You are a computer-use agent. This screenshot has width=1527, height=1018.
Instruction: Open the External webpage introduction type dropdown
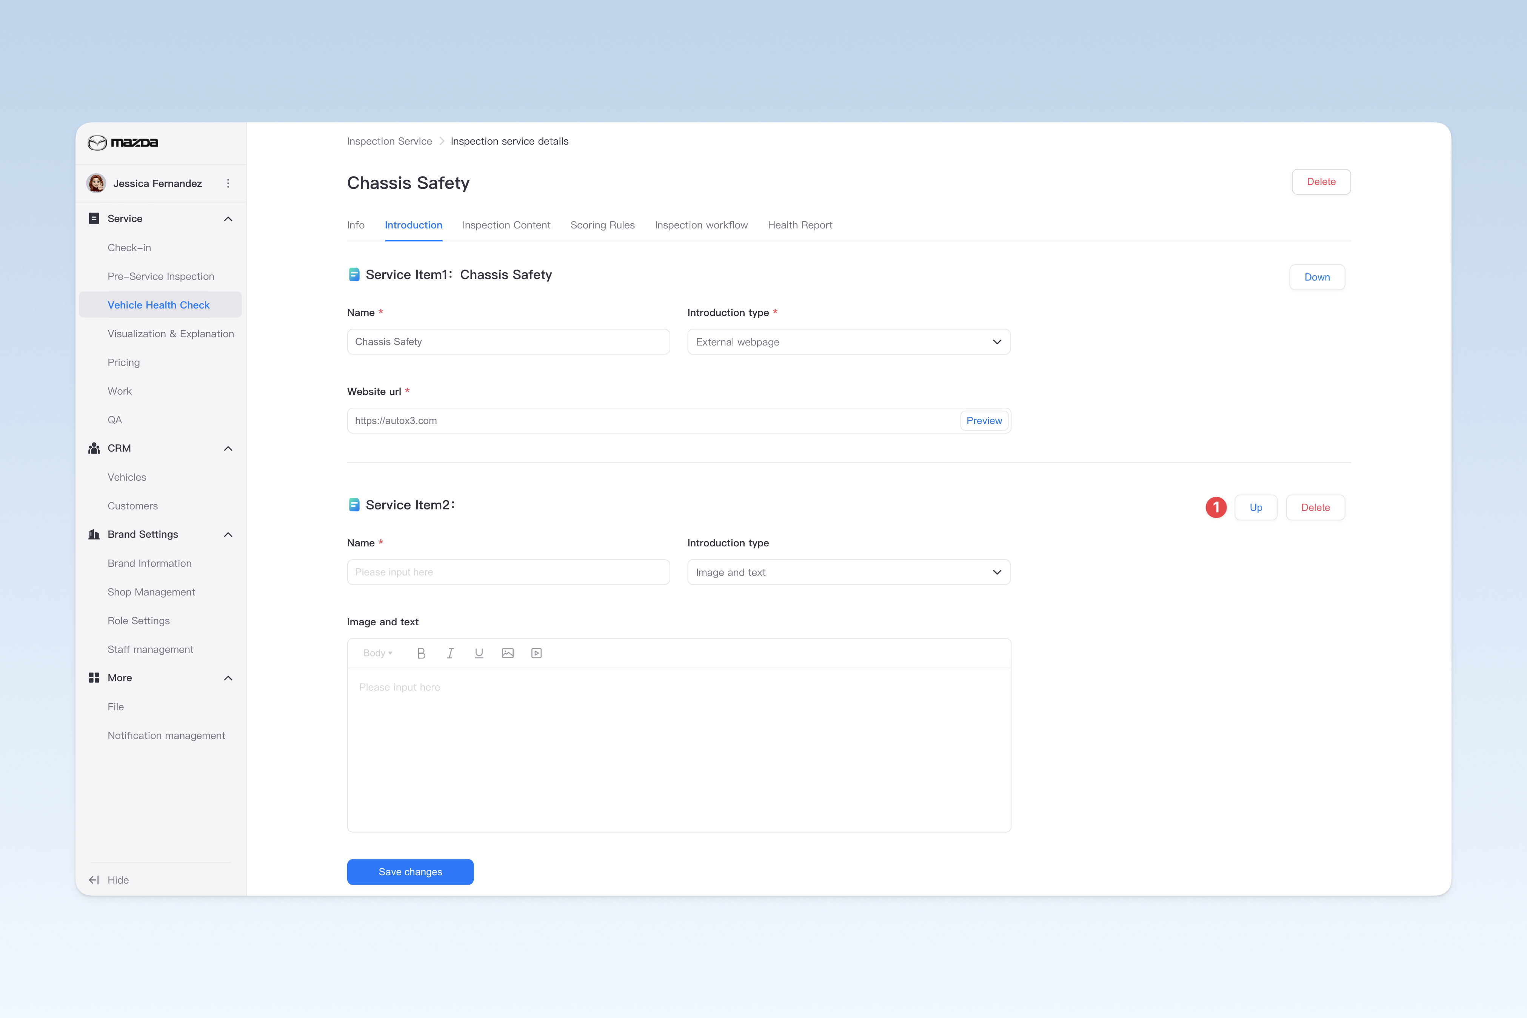[849, 341]
